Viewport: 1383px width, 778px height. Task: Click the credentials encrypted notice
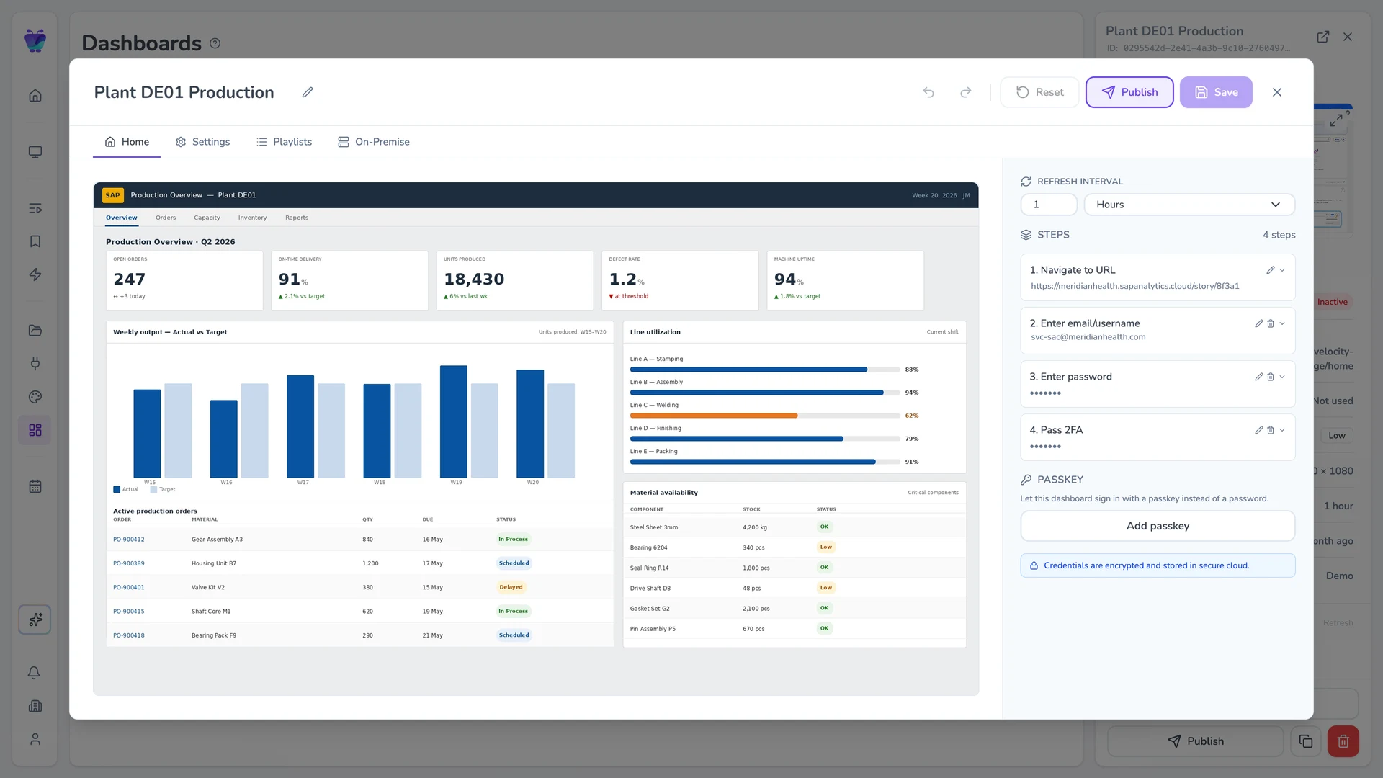coord(1158,565)
